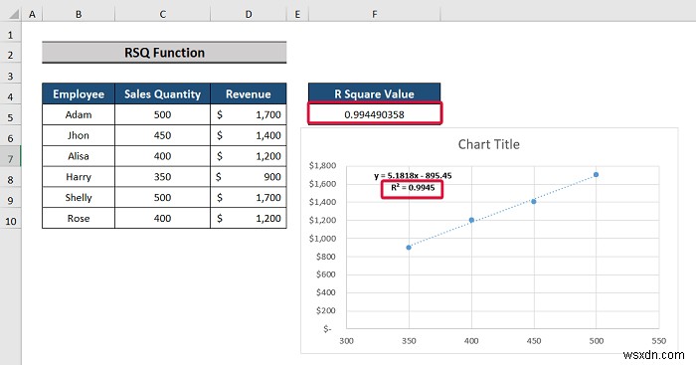The height and width of the screenshot is (365, 696).
Task: Select the Adam employee cell
Action: tap(79, 114)
